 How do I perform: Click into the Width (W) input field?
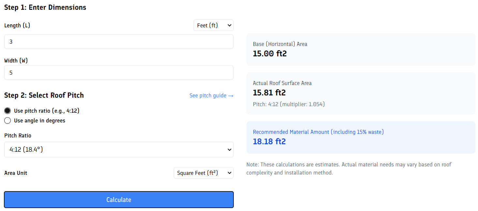point(119,72)
